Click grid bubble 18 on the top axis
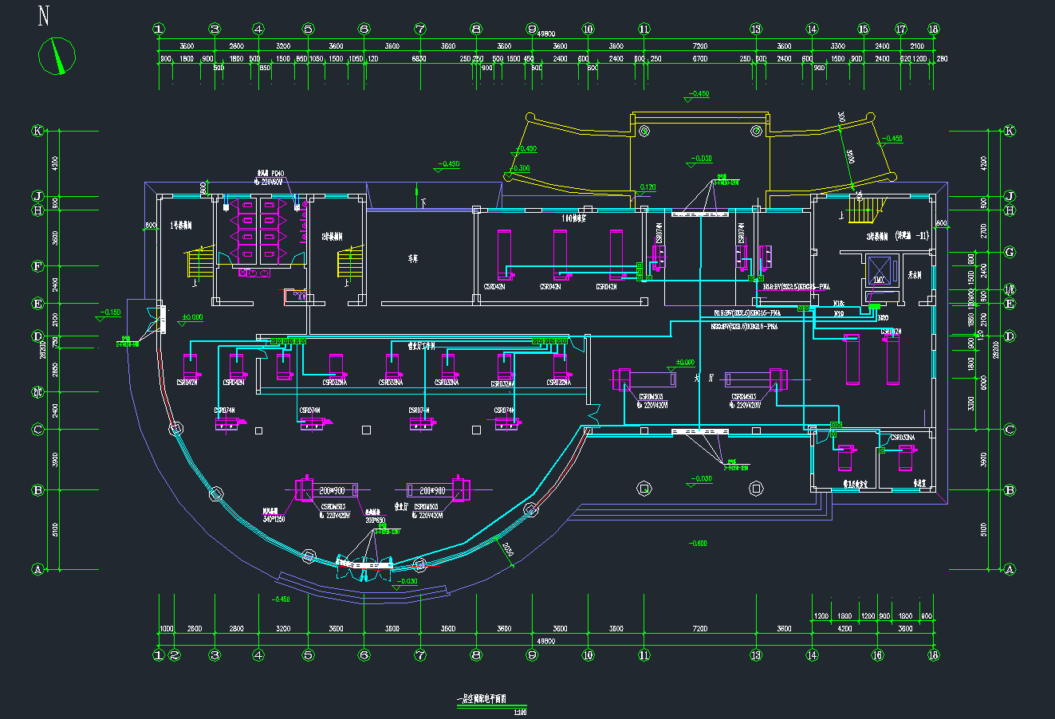Viewport: 1055px width, 719px height. click(x=933, y=29)
